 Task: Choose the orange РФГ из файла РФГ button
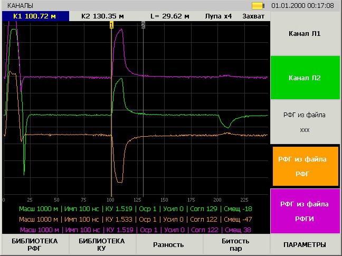click(x=306, y=166)
